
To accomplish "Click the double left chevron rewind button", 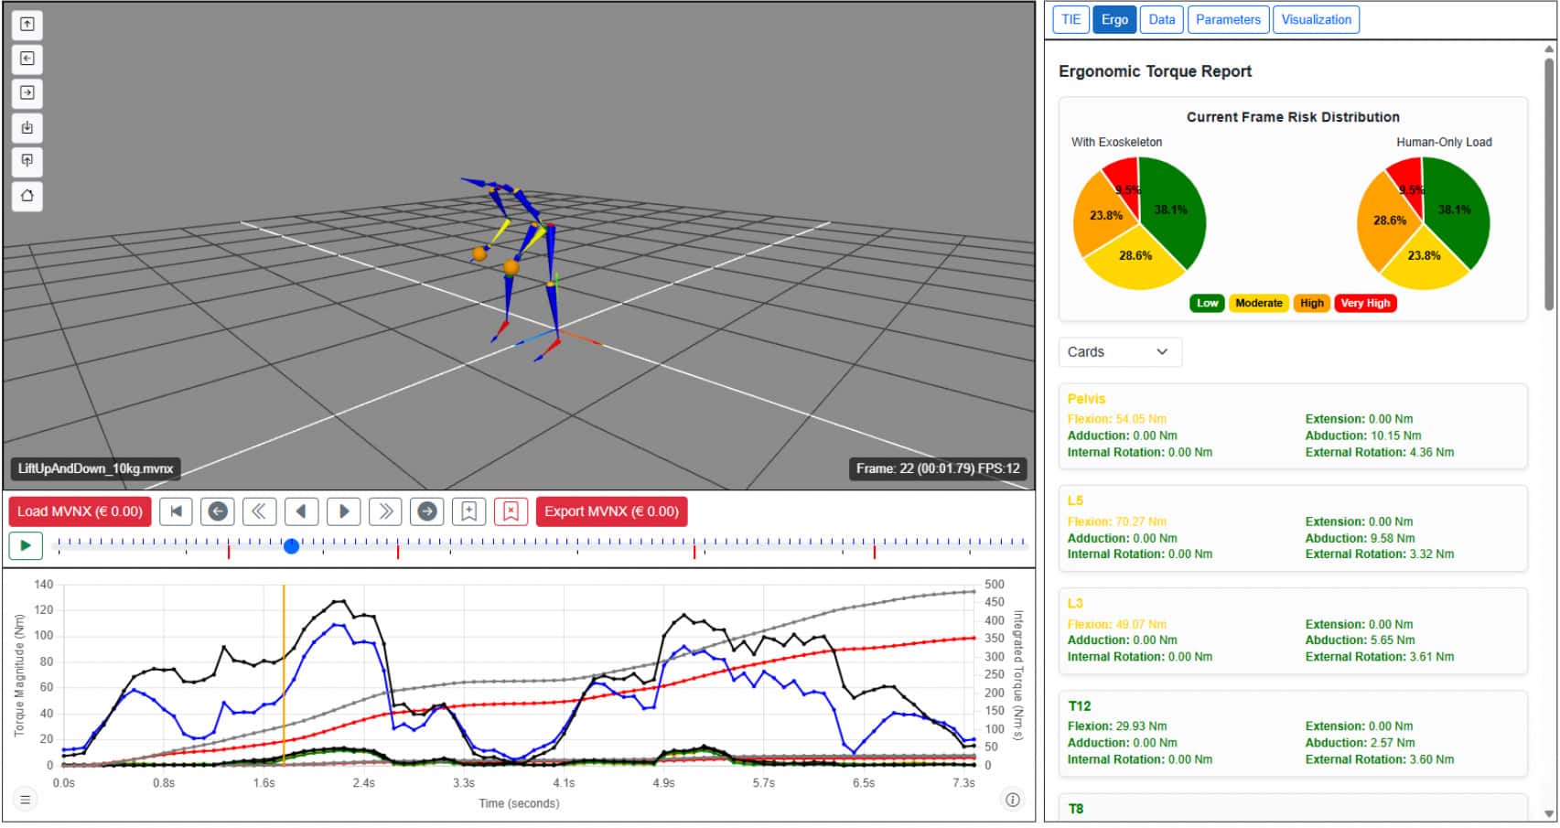I will point(259,511).
